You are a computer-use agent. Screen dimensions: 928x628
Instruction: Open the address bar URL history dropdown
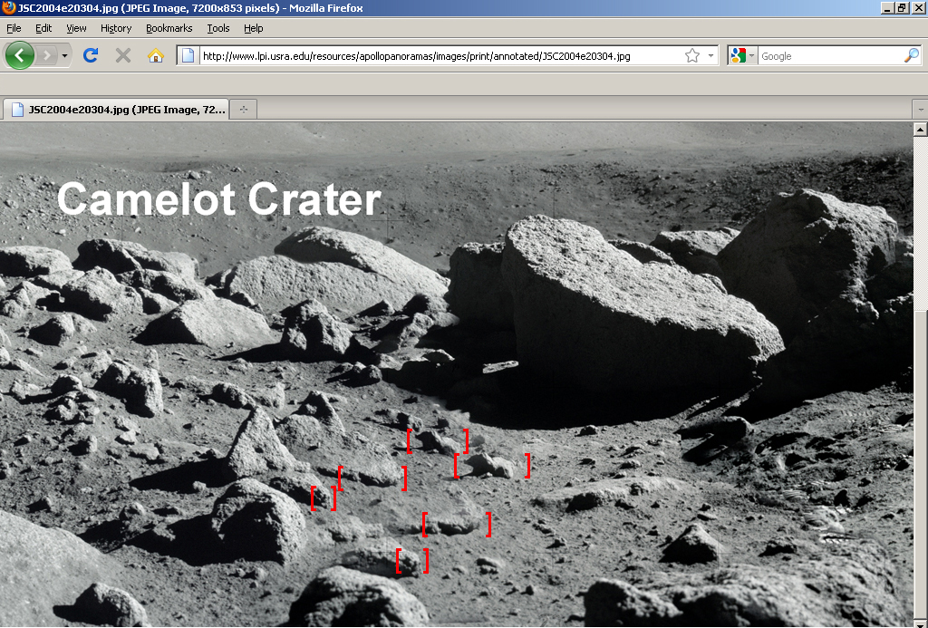pos(710,55)
